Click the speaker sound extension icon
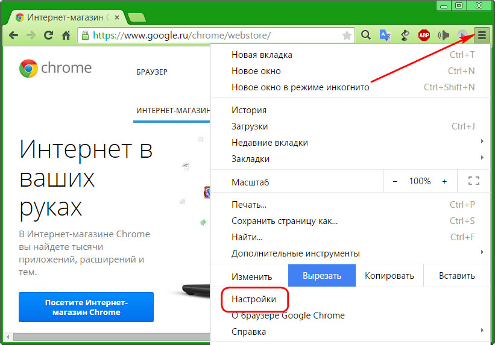The height and width of the screenshot is (345, 495). pyautogui.click(x=443, y=35)
